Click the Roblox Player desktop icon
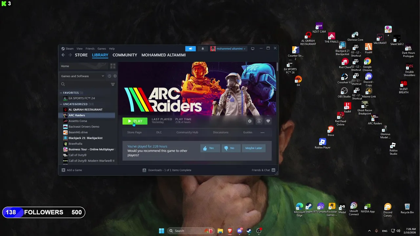The height and width of the screenshot is (236, 420). click(322, 143)
